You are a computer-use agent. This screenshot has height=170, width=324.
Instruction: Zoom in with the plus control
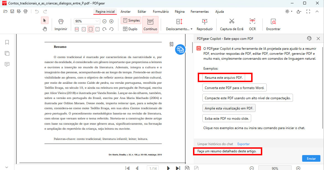click(x=111, y=21)
